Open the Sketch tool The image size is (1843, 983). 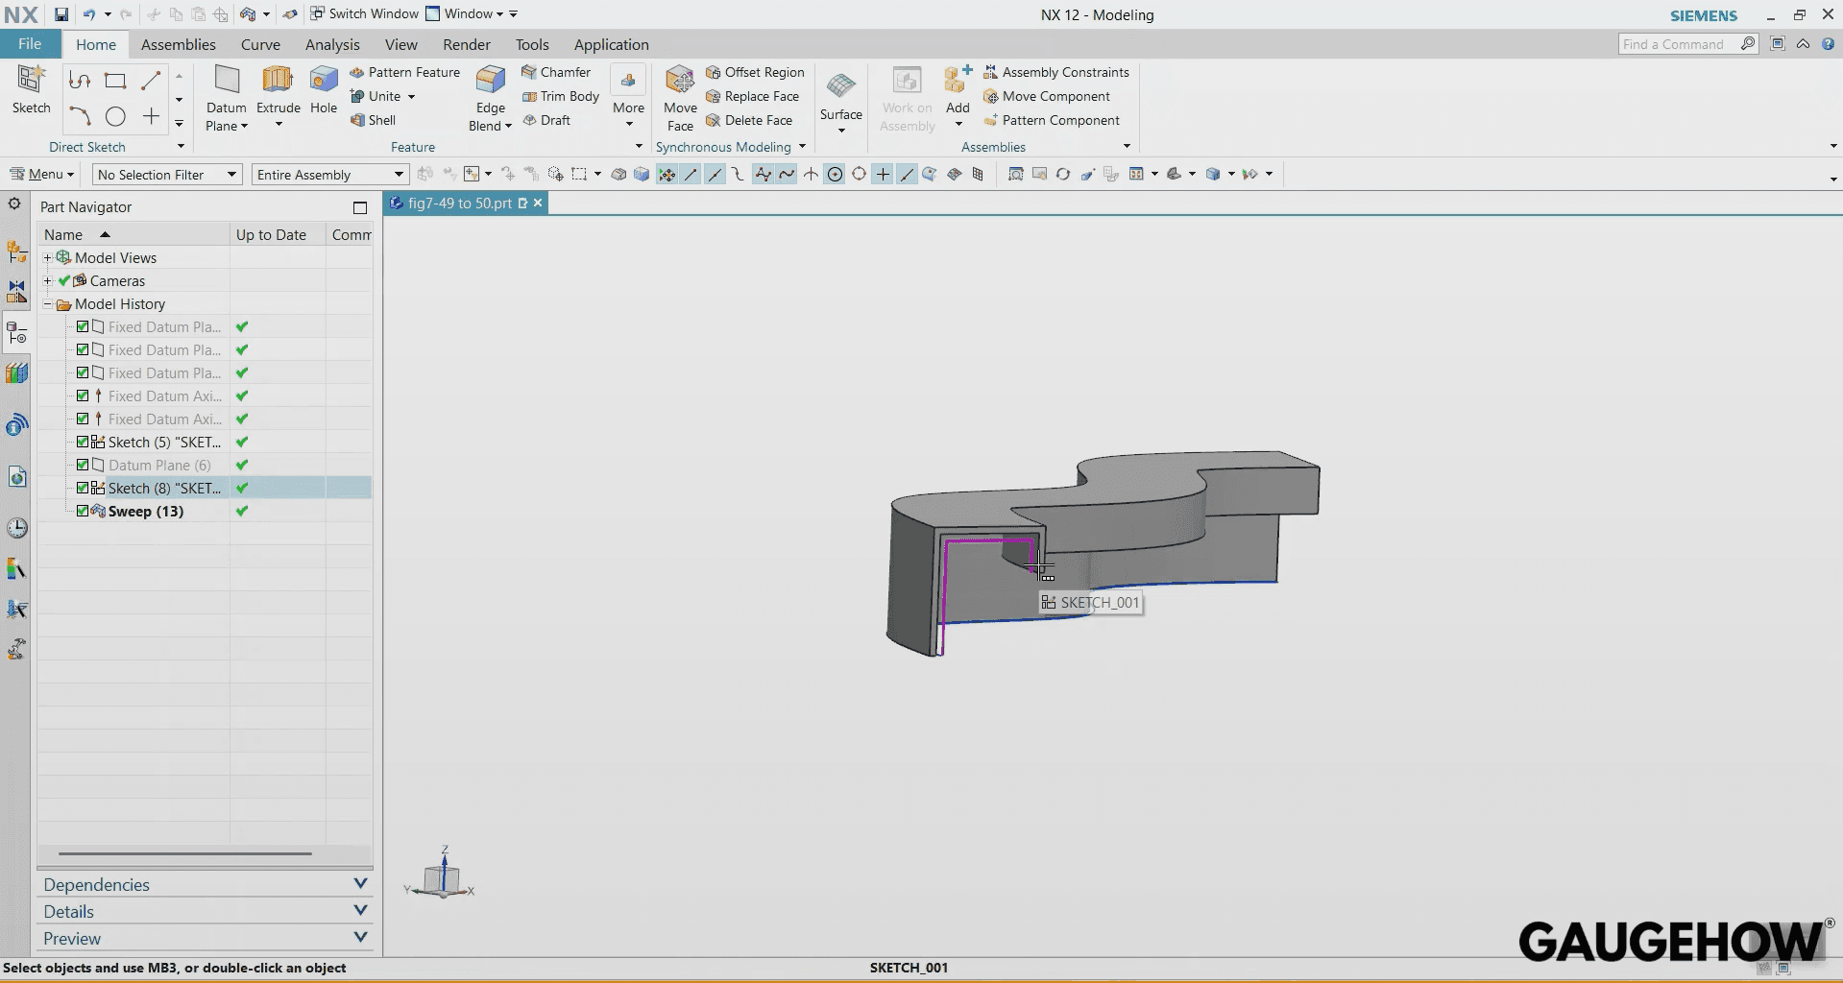pos(31,91)
